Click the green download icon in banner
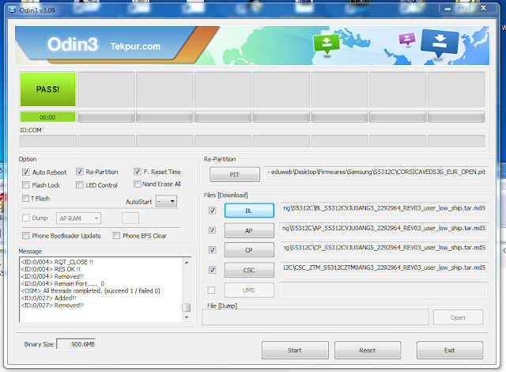 tap(327, 44)
